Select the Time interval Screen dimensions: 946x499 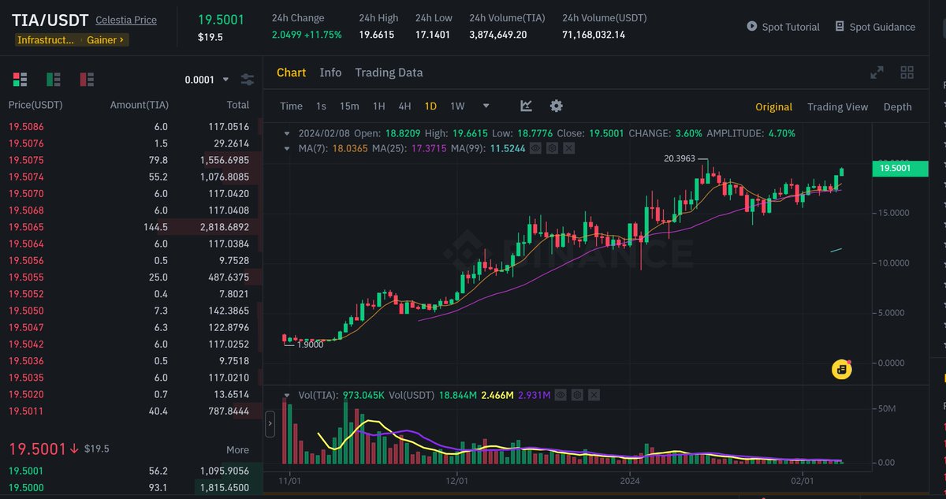coord(291,106)
